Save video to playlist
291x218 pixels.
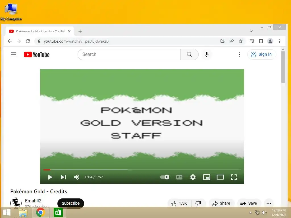click(249, 203)
